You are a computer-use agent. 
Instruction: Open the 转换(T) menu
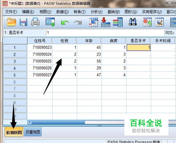[80, 12]
